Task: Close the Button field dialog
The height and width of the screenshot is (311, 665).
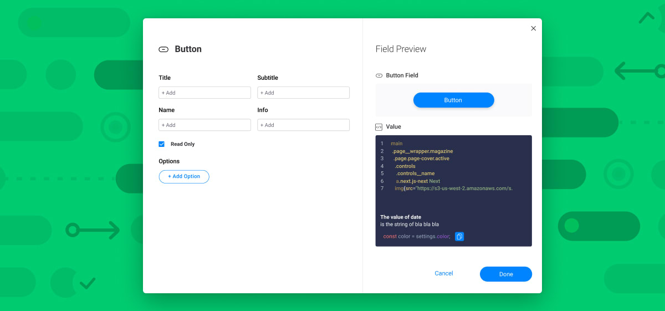Action: click(x=533, y=28)
